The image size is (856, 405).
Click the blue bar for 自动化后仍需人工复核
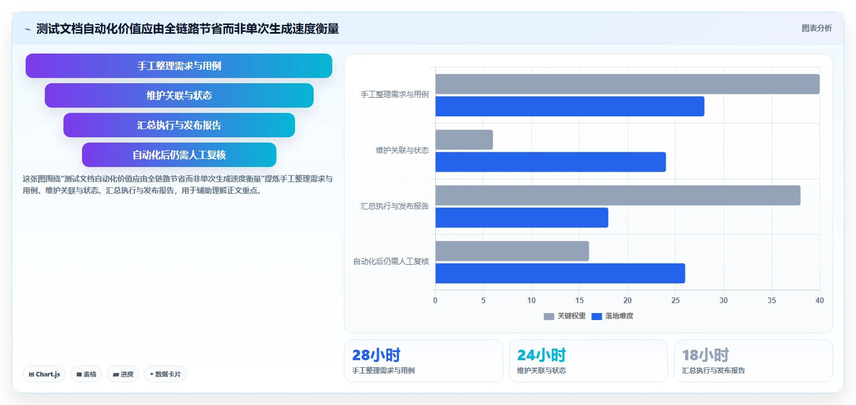click(560, 273)
